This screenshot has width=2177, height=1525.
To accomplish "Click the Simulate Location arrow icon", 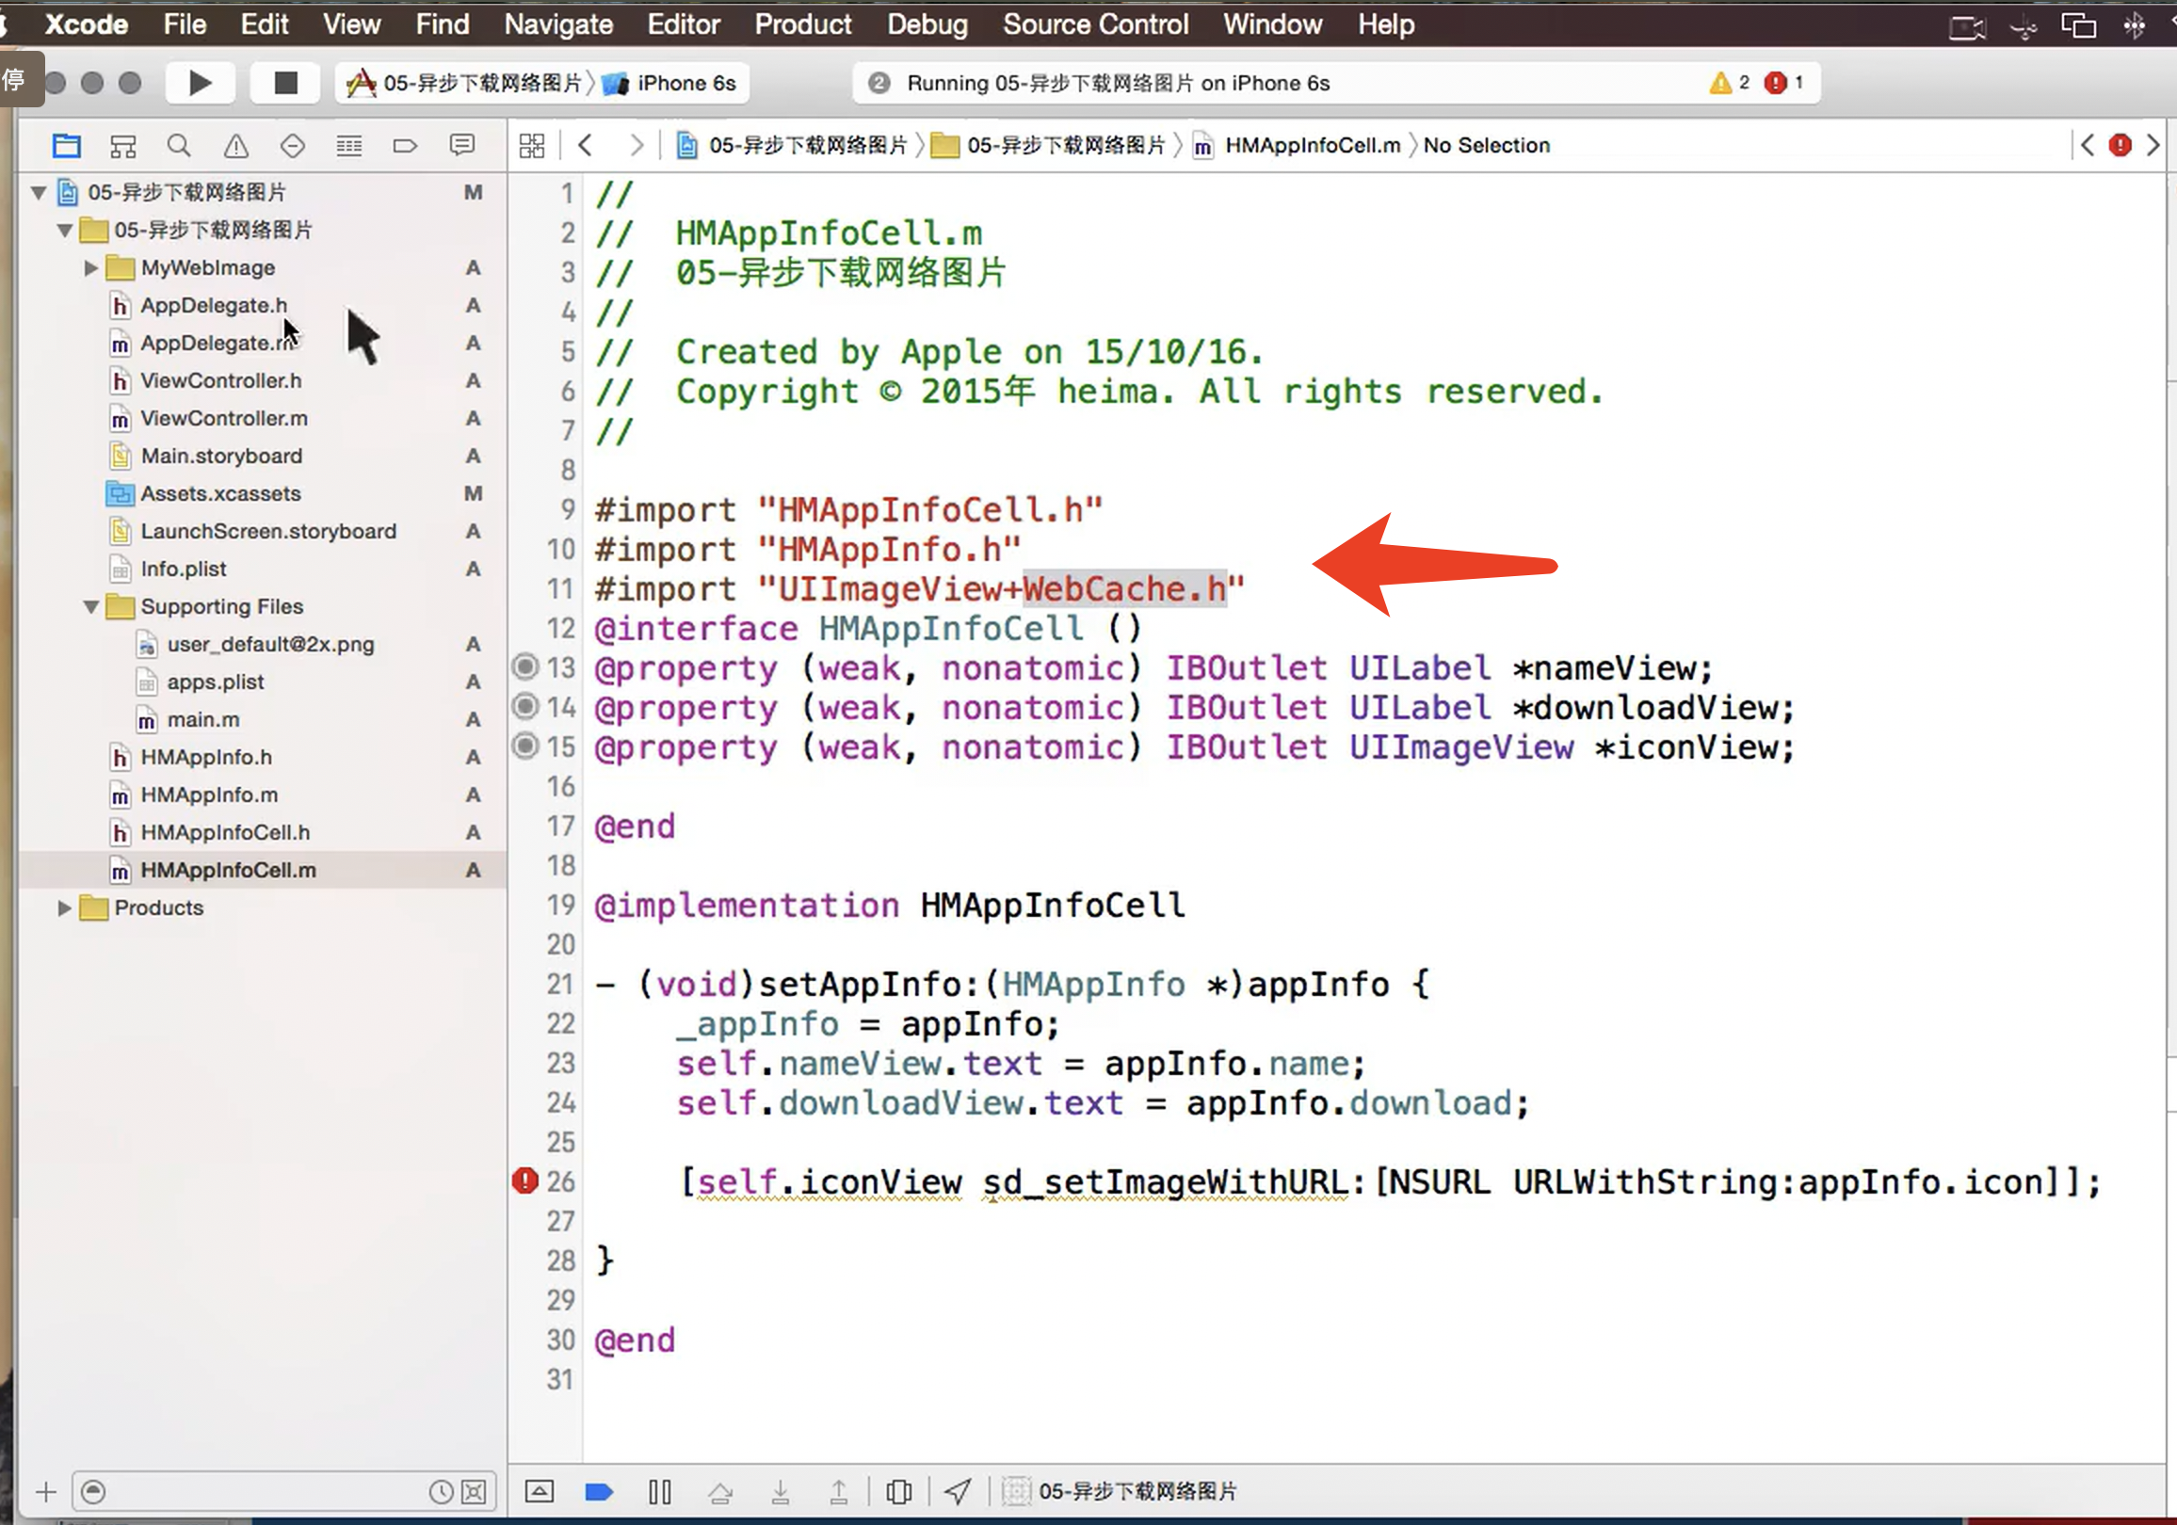I will click(x=958, y=1493).
